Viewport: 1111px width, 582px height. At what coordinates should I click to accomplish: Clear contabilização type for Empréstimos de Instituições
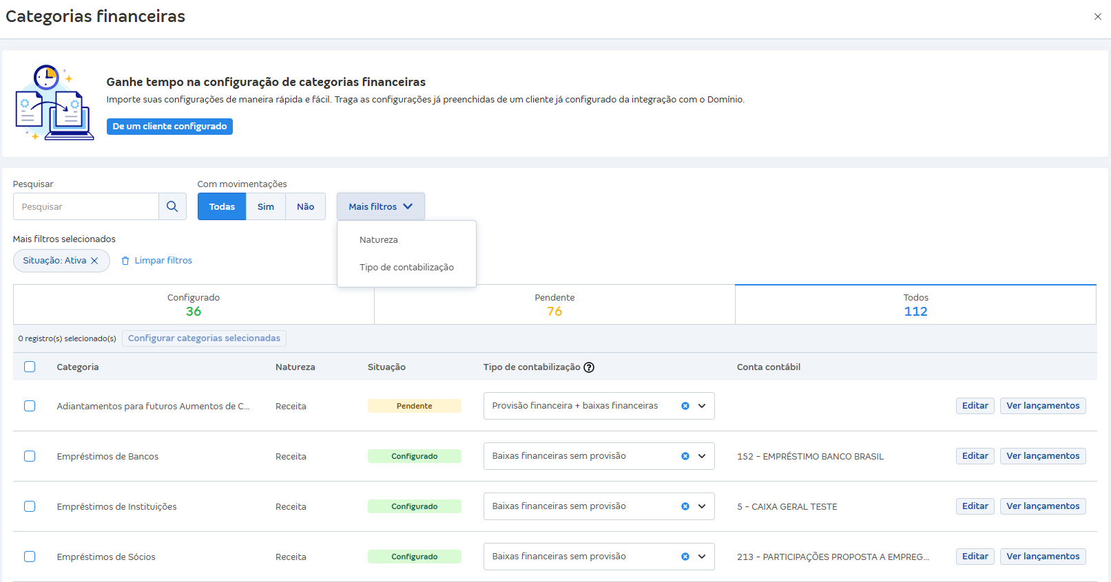[x=685, y=506]
